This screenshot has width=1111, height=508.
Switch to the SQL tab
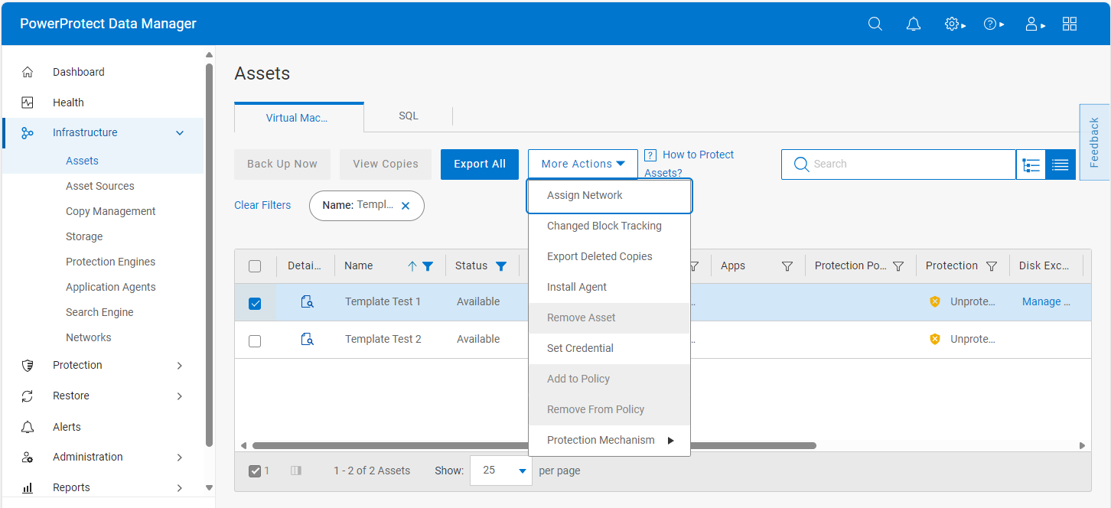(x=408, y=116)
